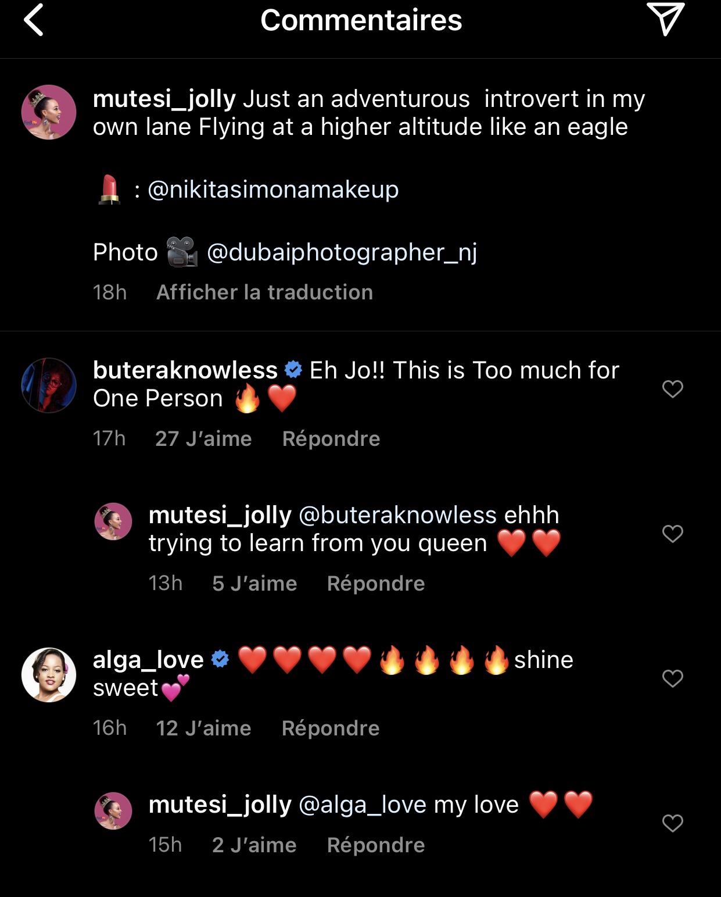Heart the 'my love' reply
This screenshot has width=721, height=897.
tap(672, 823)
